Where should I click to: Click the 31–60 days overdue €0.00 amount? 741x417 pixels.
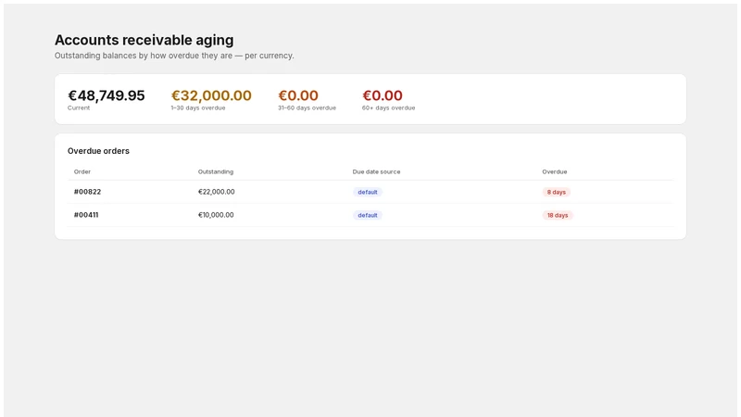(x=298, y=95)
